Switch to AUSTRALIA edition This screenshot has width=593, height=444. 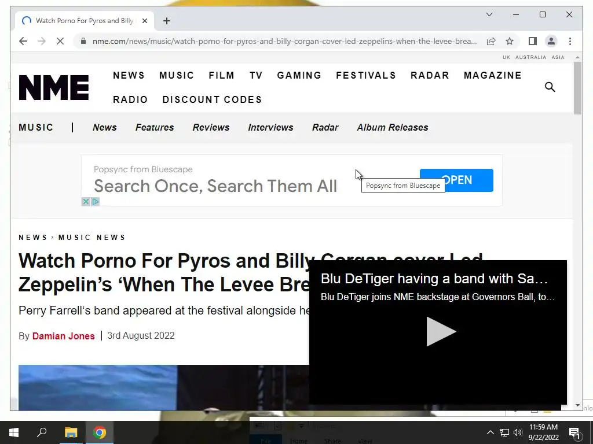point(530,57)
